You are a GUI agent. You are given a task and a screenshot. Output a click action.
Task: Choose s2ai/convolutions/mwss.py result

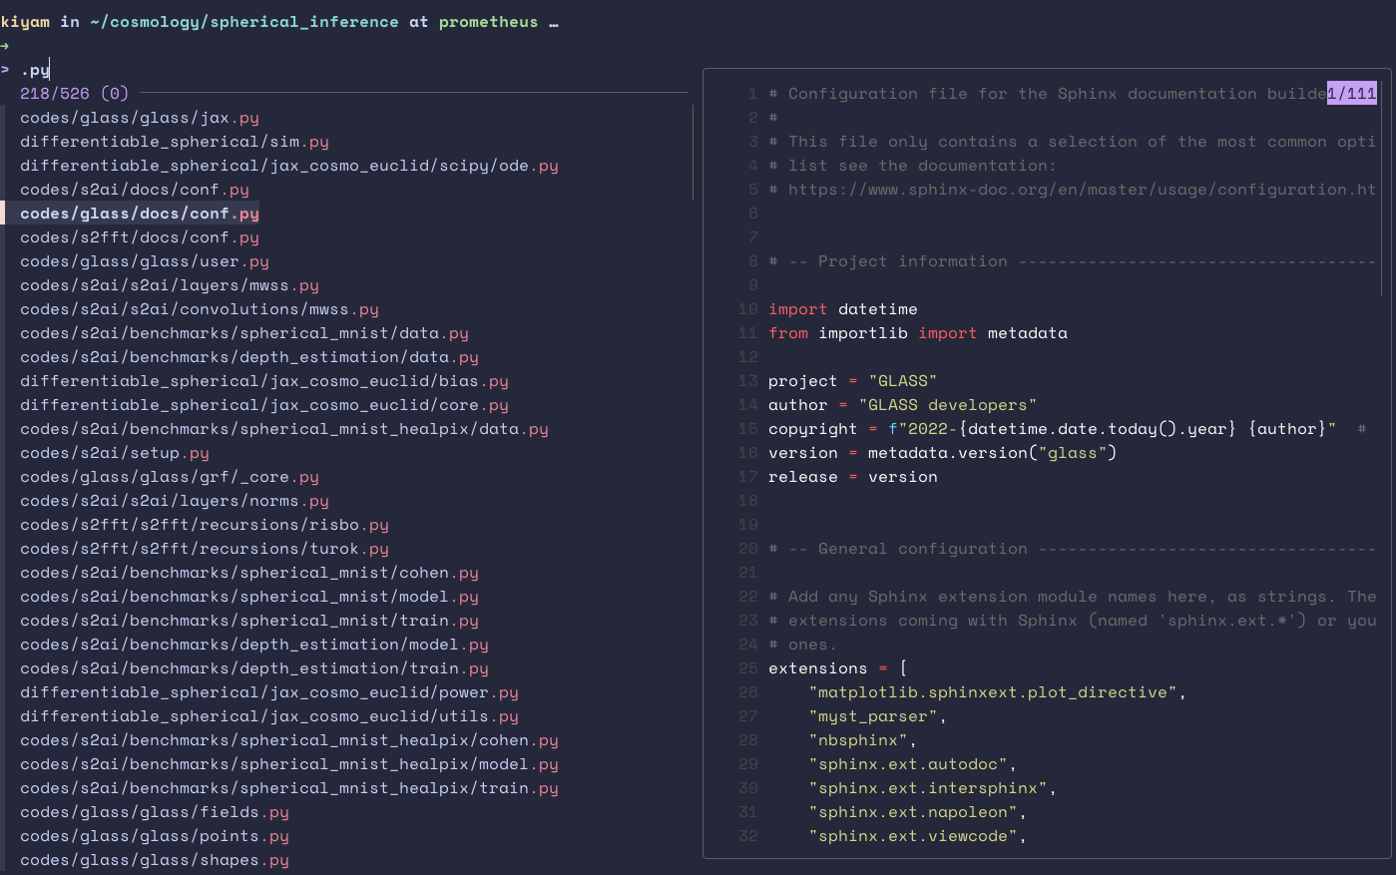200,309
